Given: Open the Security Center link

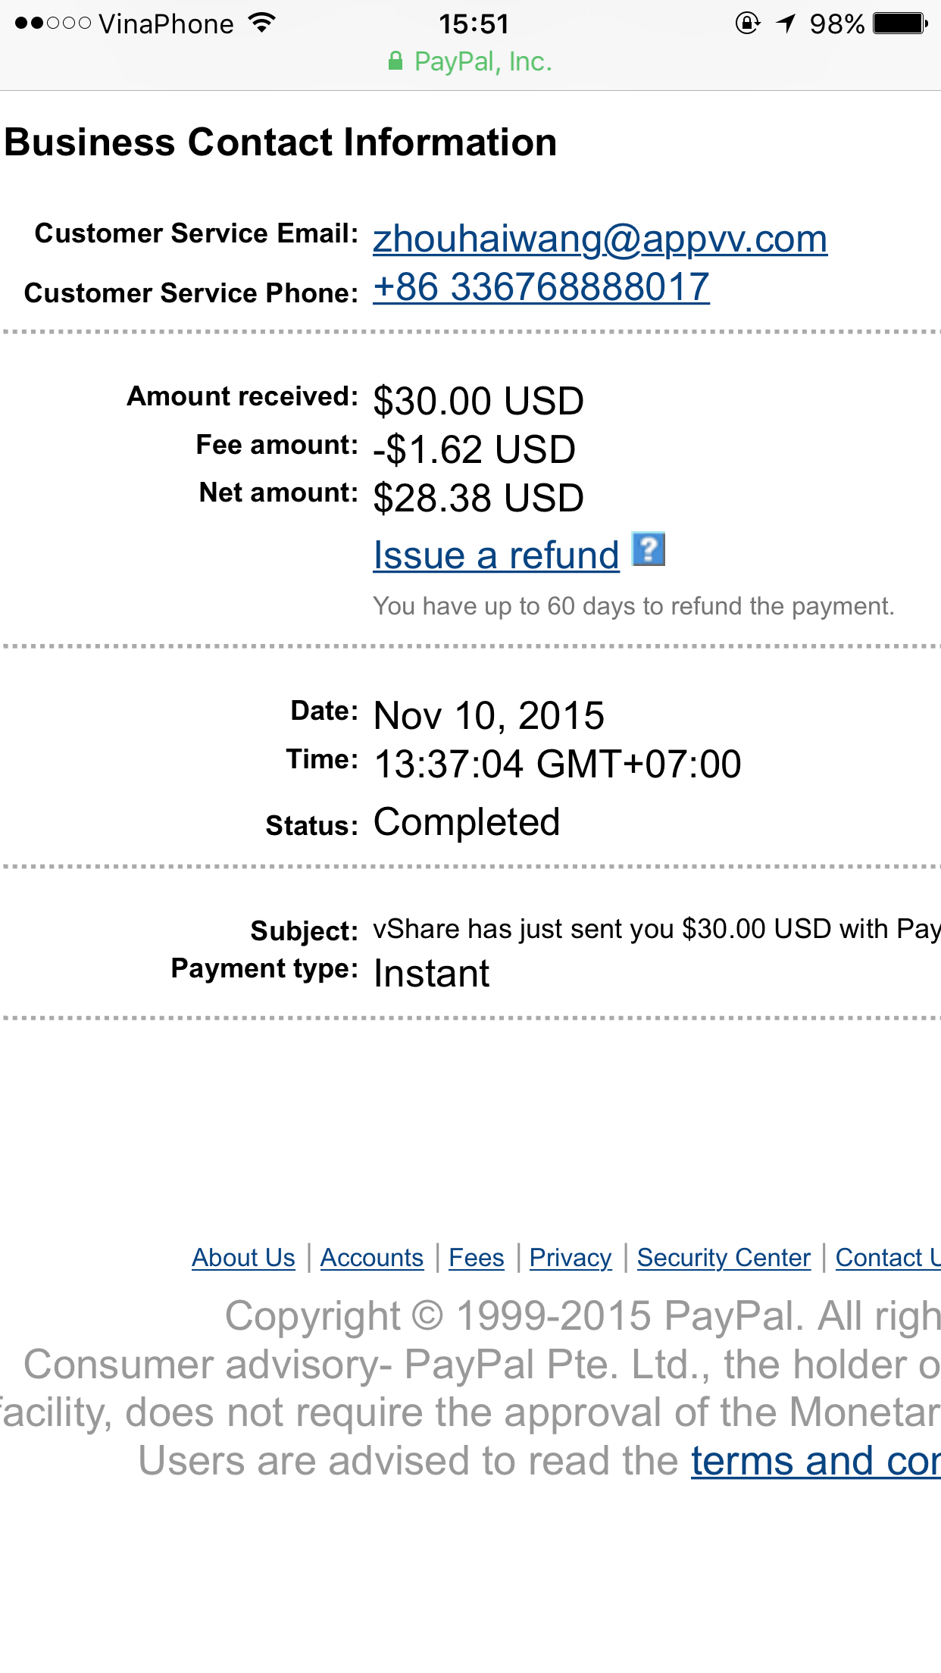Looking at the screenshot, I should (x=724, y=1258).
